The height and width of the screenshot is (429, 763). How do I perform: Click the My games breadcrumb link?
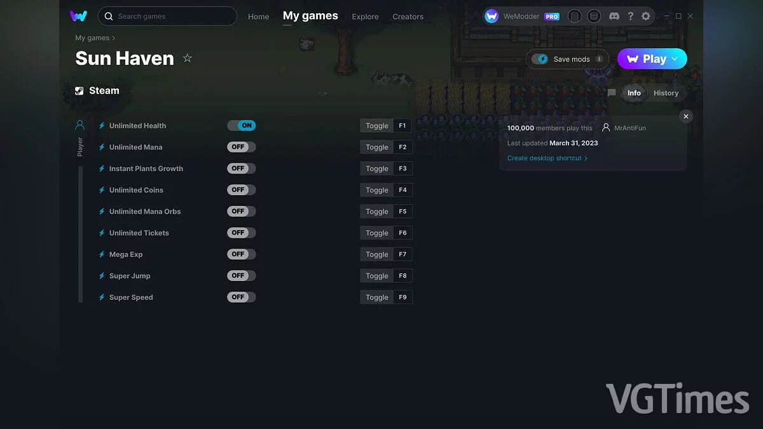[x=92, y=38]
